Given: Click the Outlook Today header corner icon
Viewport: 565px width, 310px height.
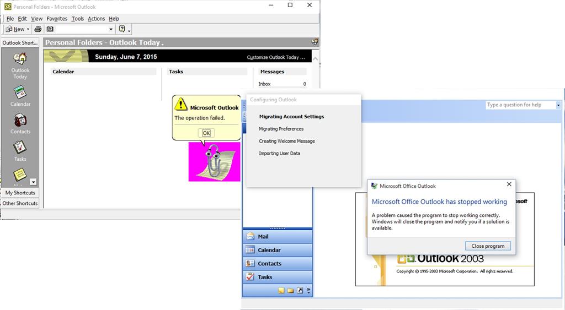Looking at the screenshot, I should pos(315,42).
